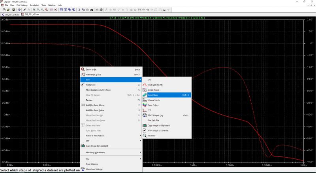Open the SPICE Output Log
The width and height of the screenshot is (316, 173).
point(155,115)
